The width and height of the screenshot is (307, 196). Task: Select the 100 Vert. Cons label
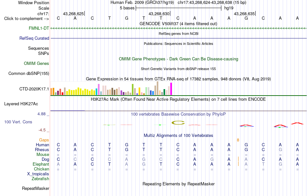click(18, 122)
